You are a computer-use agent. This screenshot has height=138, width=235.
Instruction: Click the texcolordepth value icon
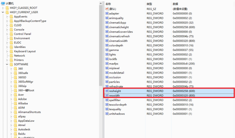tap(107, 105)
